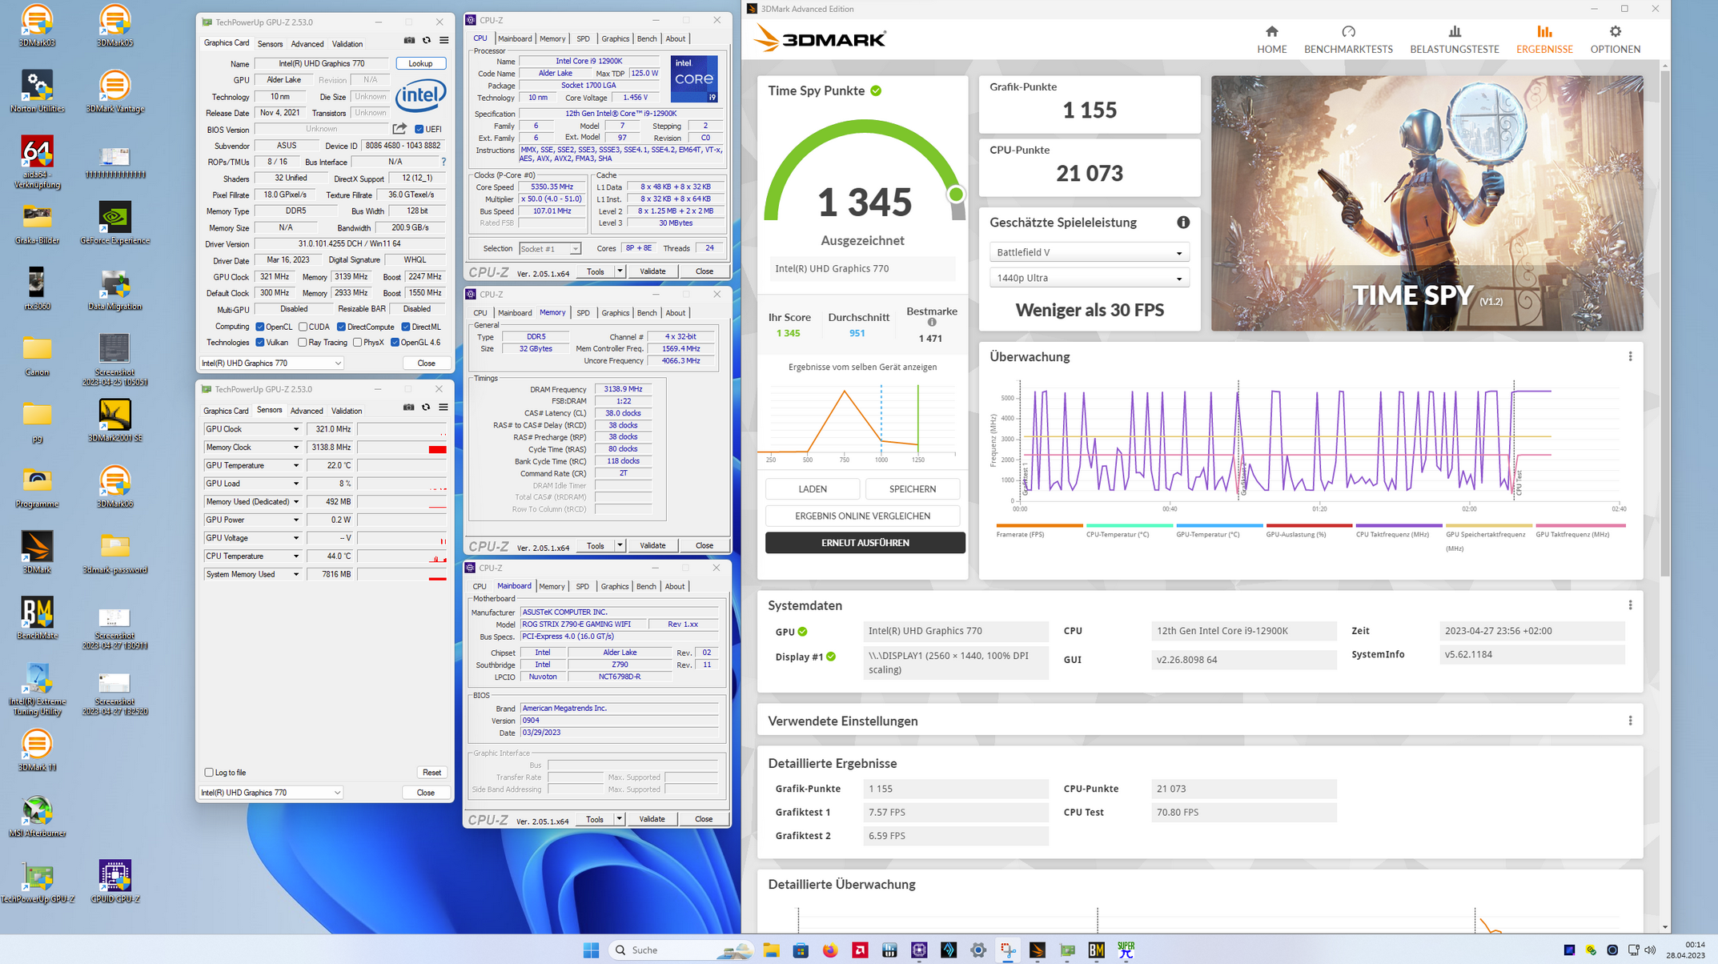Toggle Vulkan checkbox in GPU-Z
The height and width of the screenshot is (964, 1718).
(x=260, y=343)
